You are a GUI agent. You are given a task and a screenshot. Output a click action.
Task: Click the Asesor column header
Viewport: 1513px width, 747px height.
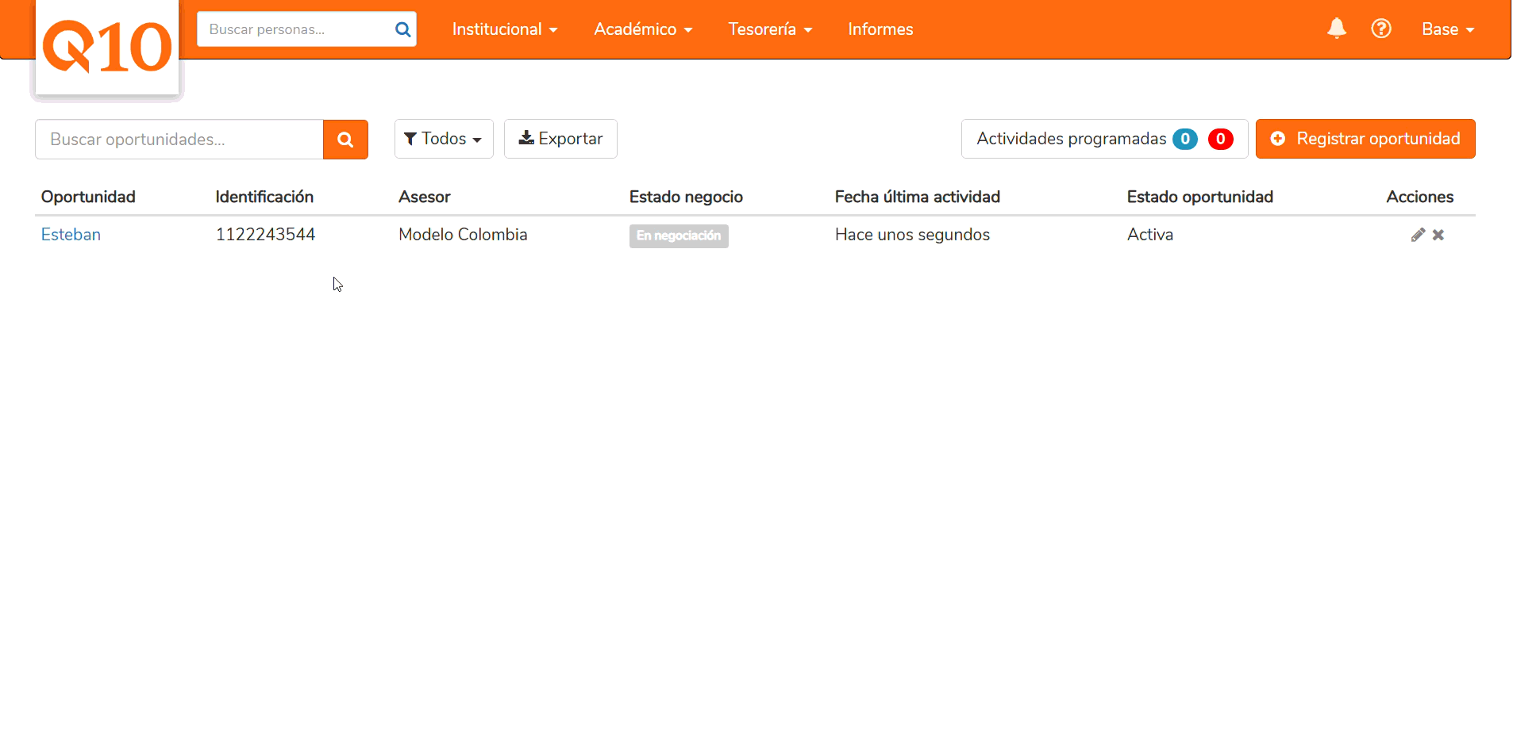tap(424, 197)
